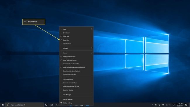The width and height of the screenshot is (190, 107).
Task: Toggle Show Task View button off
Action: tap(76, 60)
